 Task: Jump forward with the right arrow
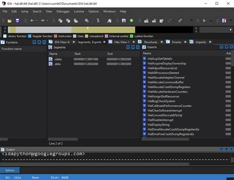42,21
